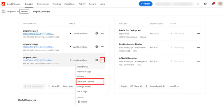Click the Cloud Manager title

click(13, 4)
